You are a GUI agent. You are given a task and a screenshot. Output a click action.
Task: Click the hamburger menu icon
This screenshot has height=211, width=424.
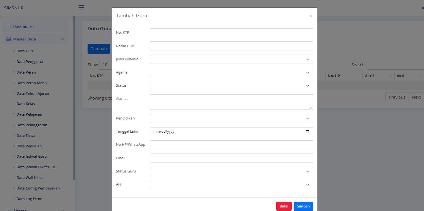click(81, 8)
